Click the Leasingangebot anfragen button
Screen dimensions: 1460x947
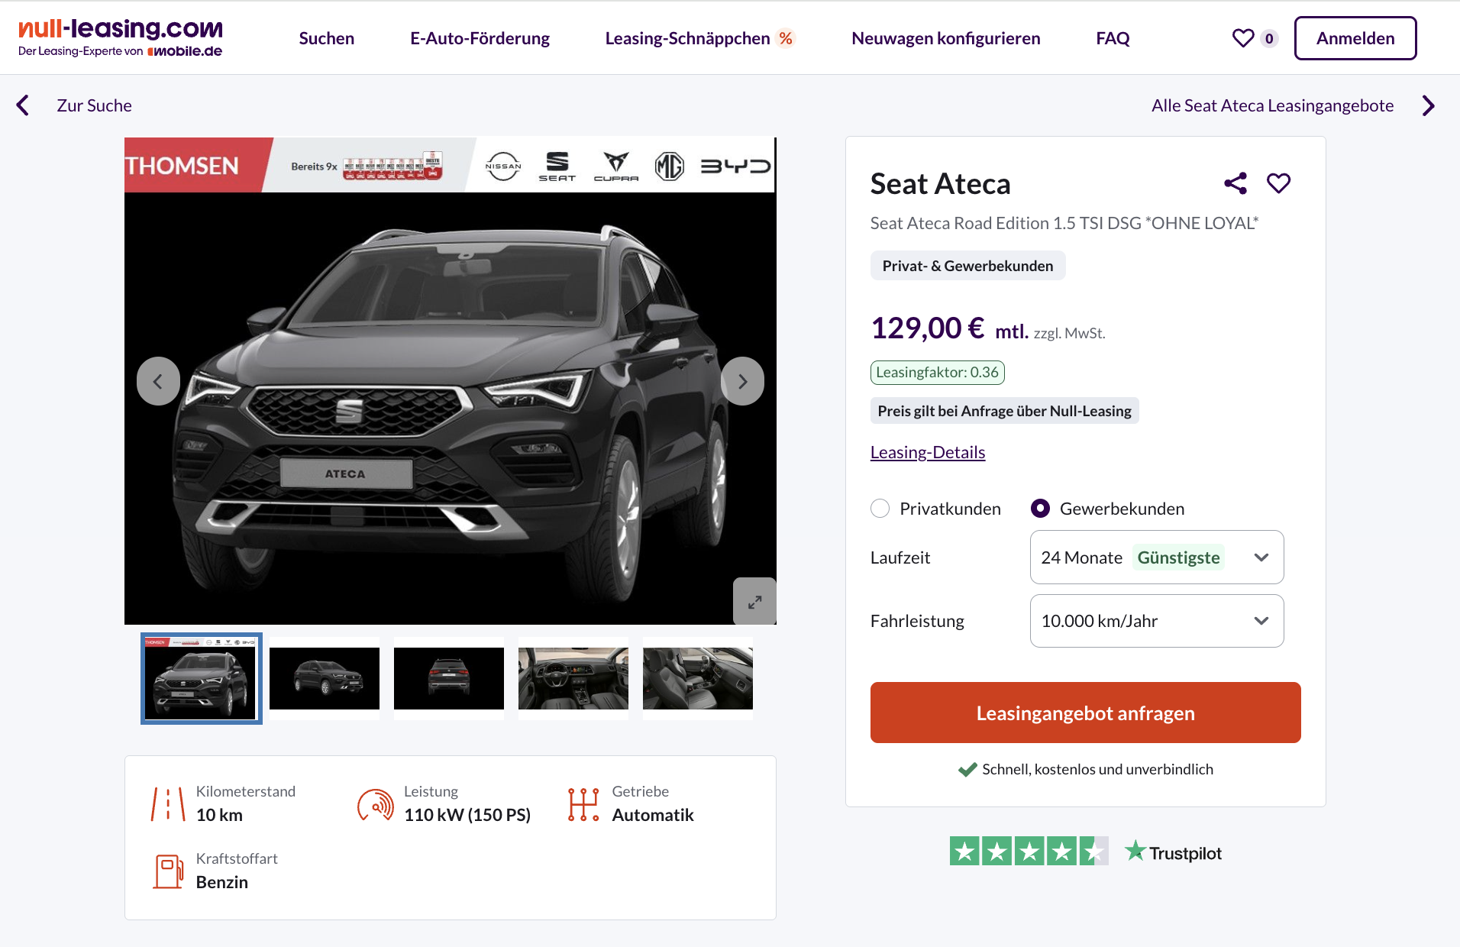point(1085,713)
